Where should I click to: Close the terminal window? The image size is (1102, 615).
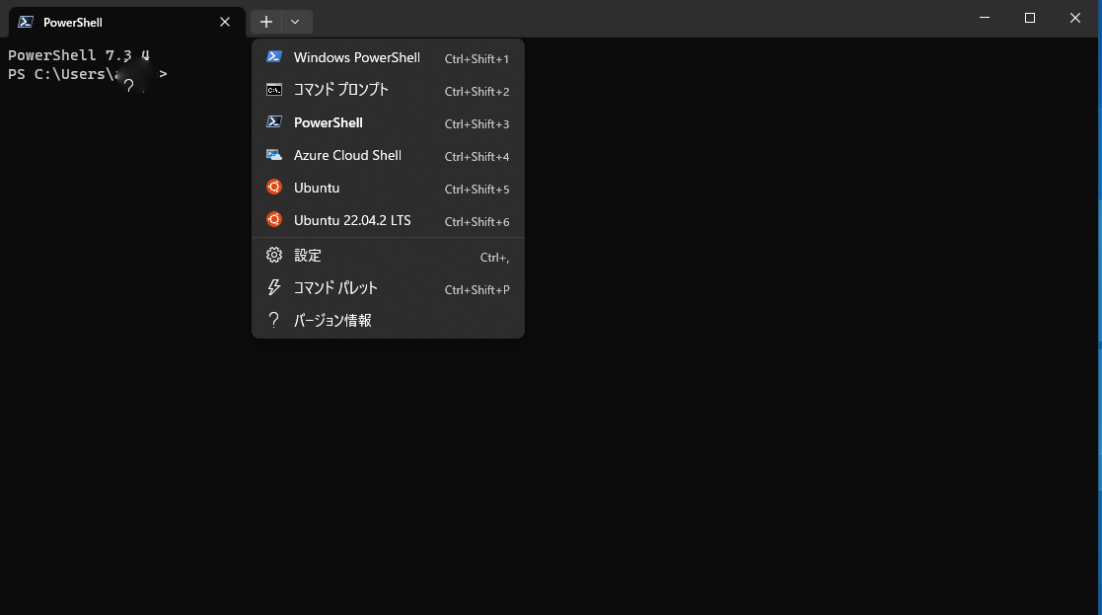click(1075, 18)
